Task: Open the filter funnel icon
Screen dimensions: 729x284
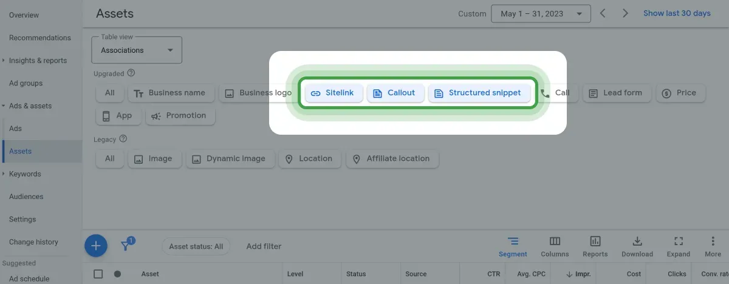Action: (x=126, y=246)
